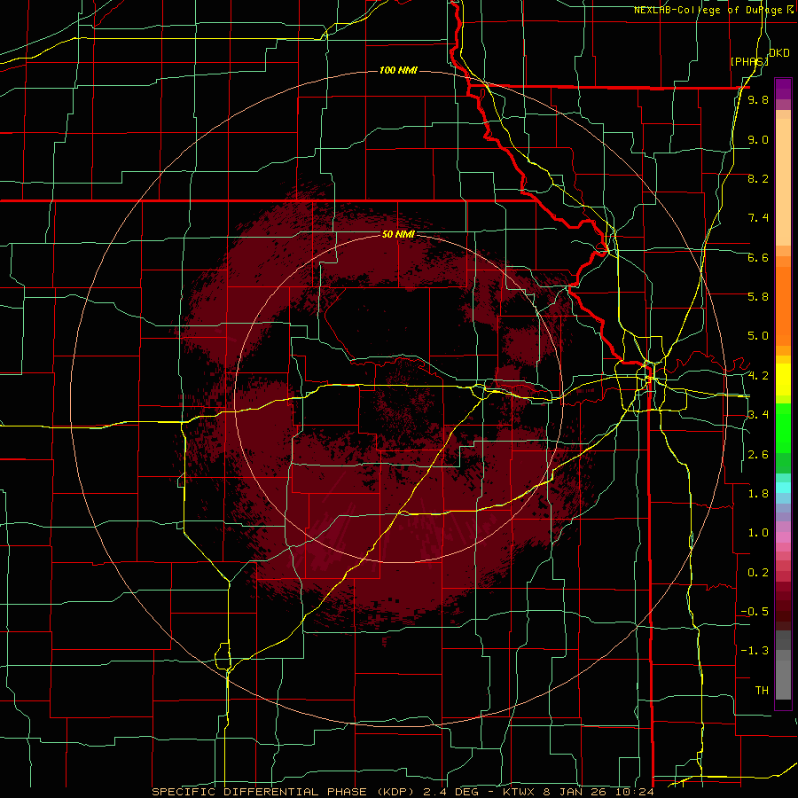Pick the cyan color band in legend

point(783,488)
